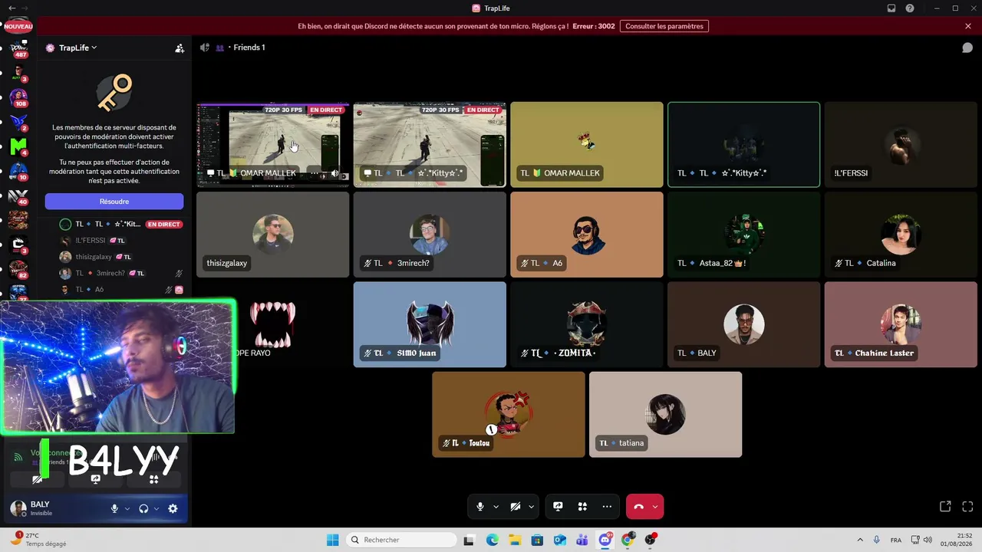Select !L'FERSSI in the voice member list
The height and width of the screenshot is (552, 982).
(123, 241)
